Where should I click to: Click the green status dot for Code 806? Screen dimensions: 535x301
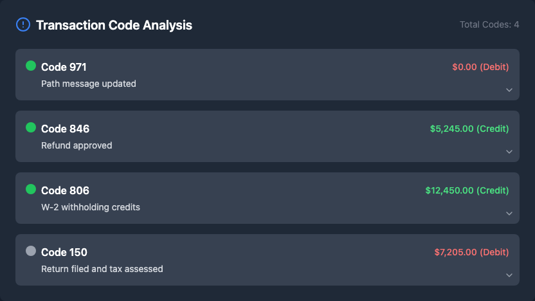(30, 189)
